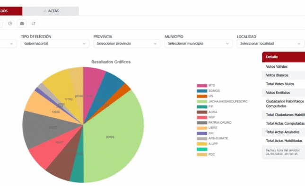Toggle the P.P. teal legend swatch

202,107
